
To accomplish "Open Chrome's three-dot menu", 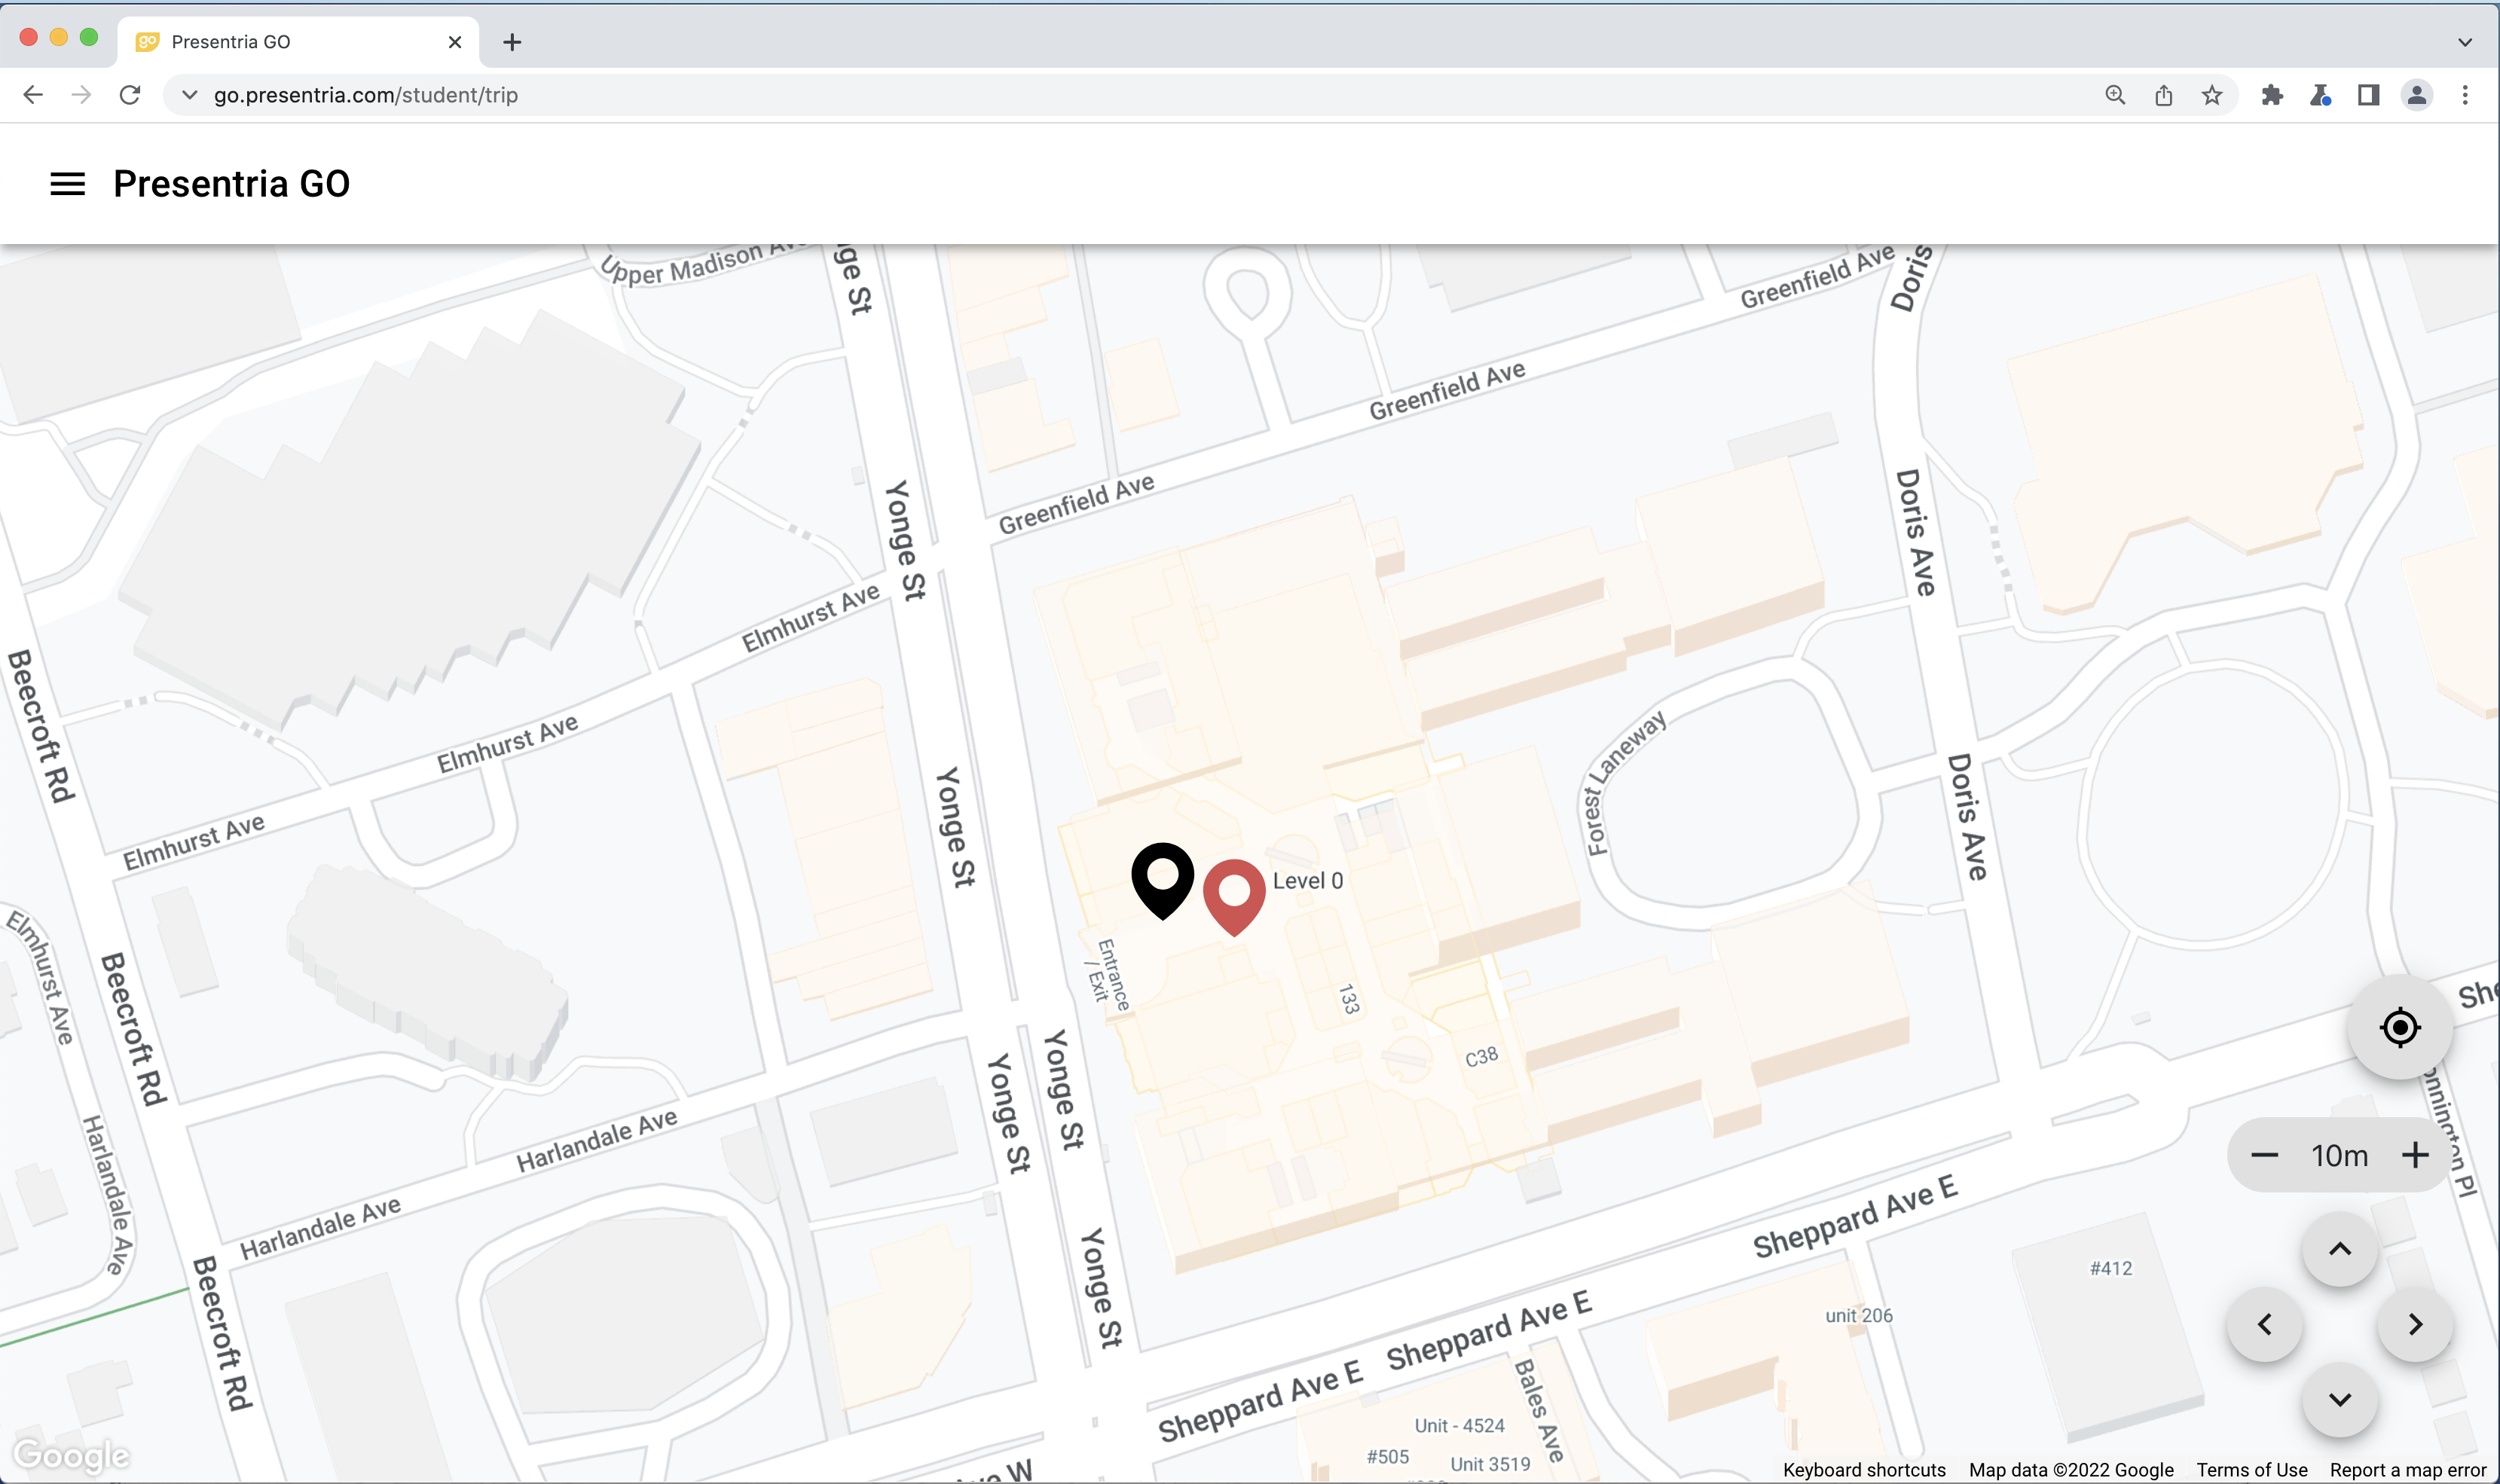I will pos(2464,95).
